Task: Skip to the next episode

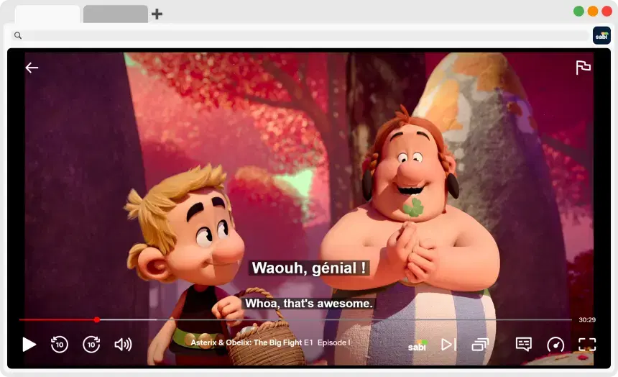Action: [x=448, y=344]
